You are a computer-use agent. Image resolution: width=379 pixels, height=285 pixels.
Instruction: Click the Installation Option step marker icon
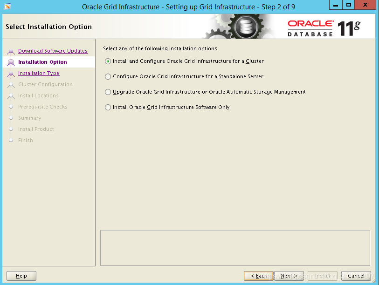coord(11,62)
